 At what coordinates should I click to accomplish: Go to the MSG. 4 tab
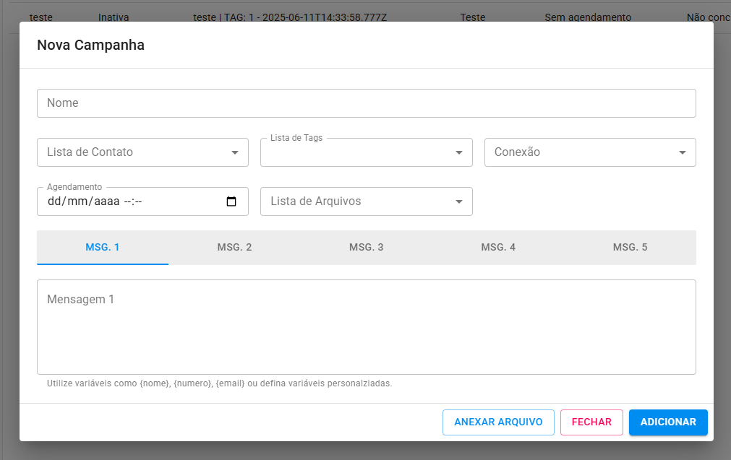[498, 247]
